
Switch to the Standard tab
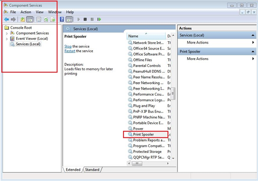(x=92, y=170)
